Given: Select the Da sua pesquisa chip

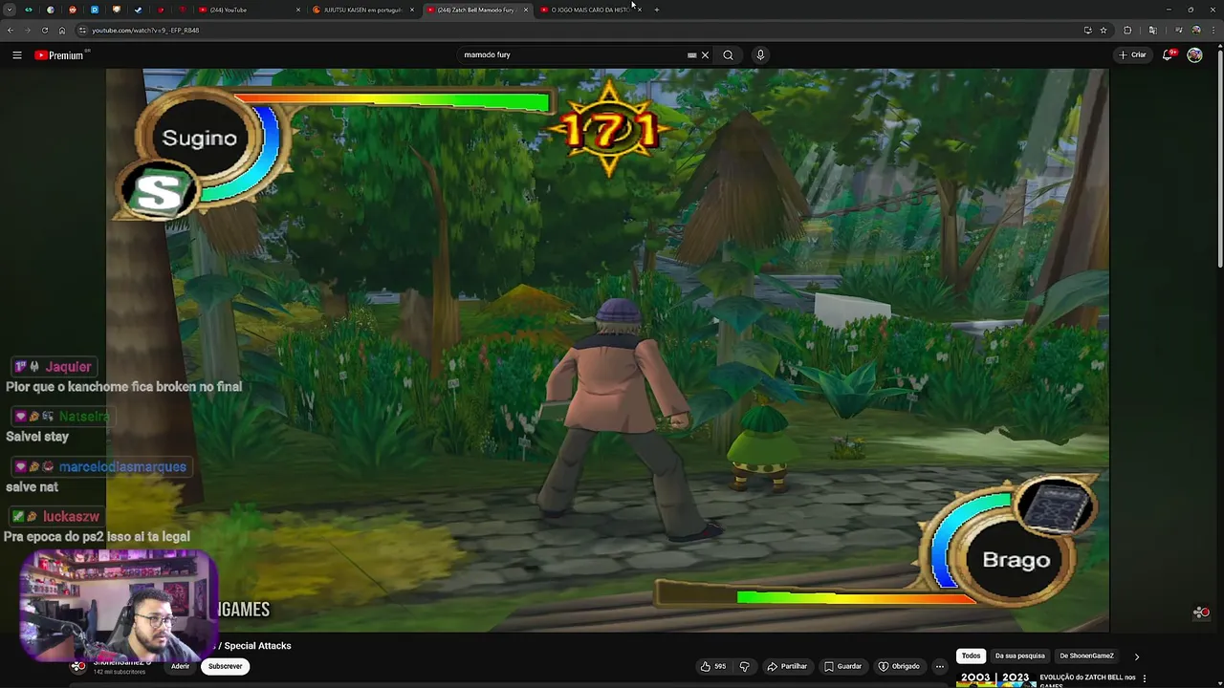Looking at the screenshot, I should click(x=1019, y=656).
